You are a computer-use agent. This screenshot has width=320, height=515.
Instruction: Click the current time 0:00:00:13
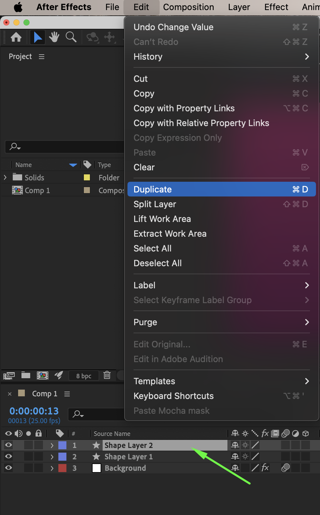point(34,411)
